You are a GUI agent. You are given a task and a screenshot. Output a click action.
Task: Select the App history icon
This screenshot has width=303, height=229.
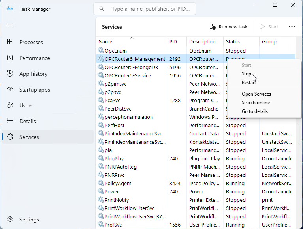pos(10,74)
